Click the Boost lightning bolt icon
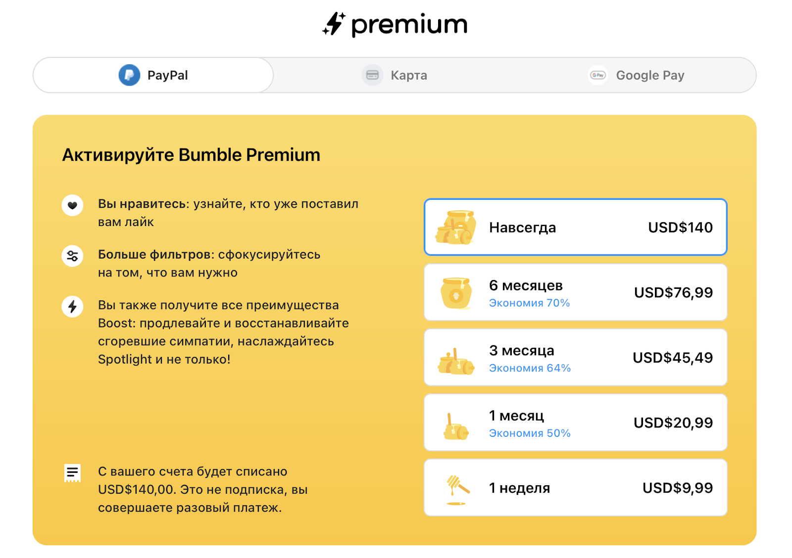 point(72,307)
